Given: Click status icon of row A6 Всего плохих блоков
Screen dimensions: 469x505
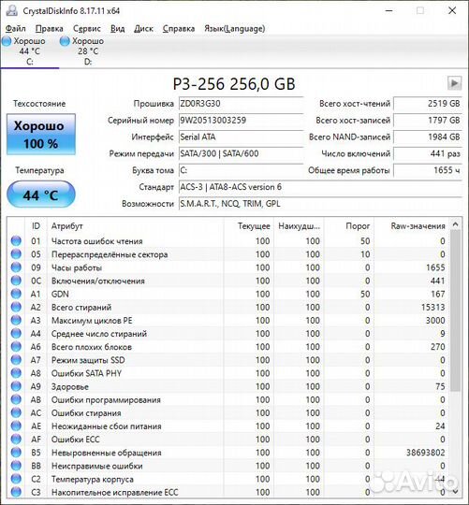Looking at the screenshot, I should coord(16,346).
